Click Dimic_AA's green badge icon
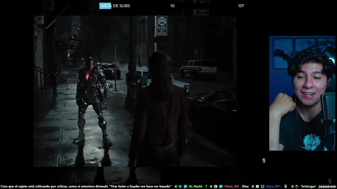The width and height of the screenshot is (337, 189). (x=221, y=186)
